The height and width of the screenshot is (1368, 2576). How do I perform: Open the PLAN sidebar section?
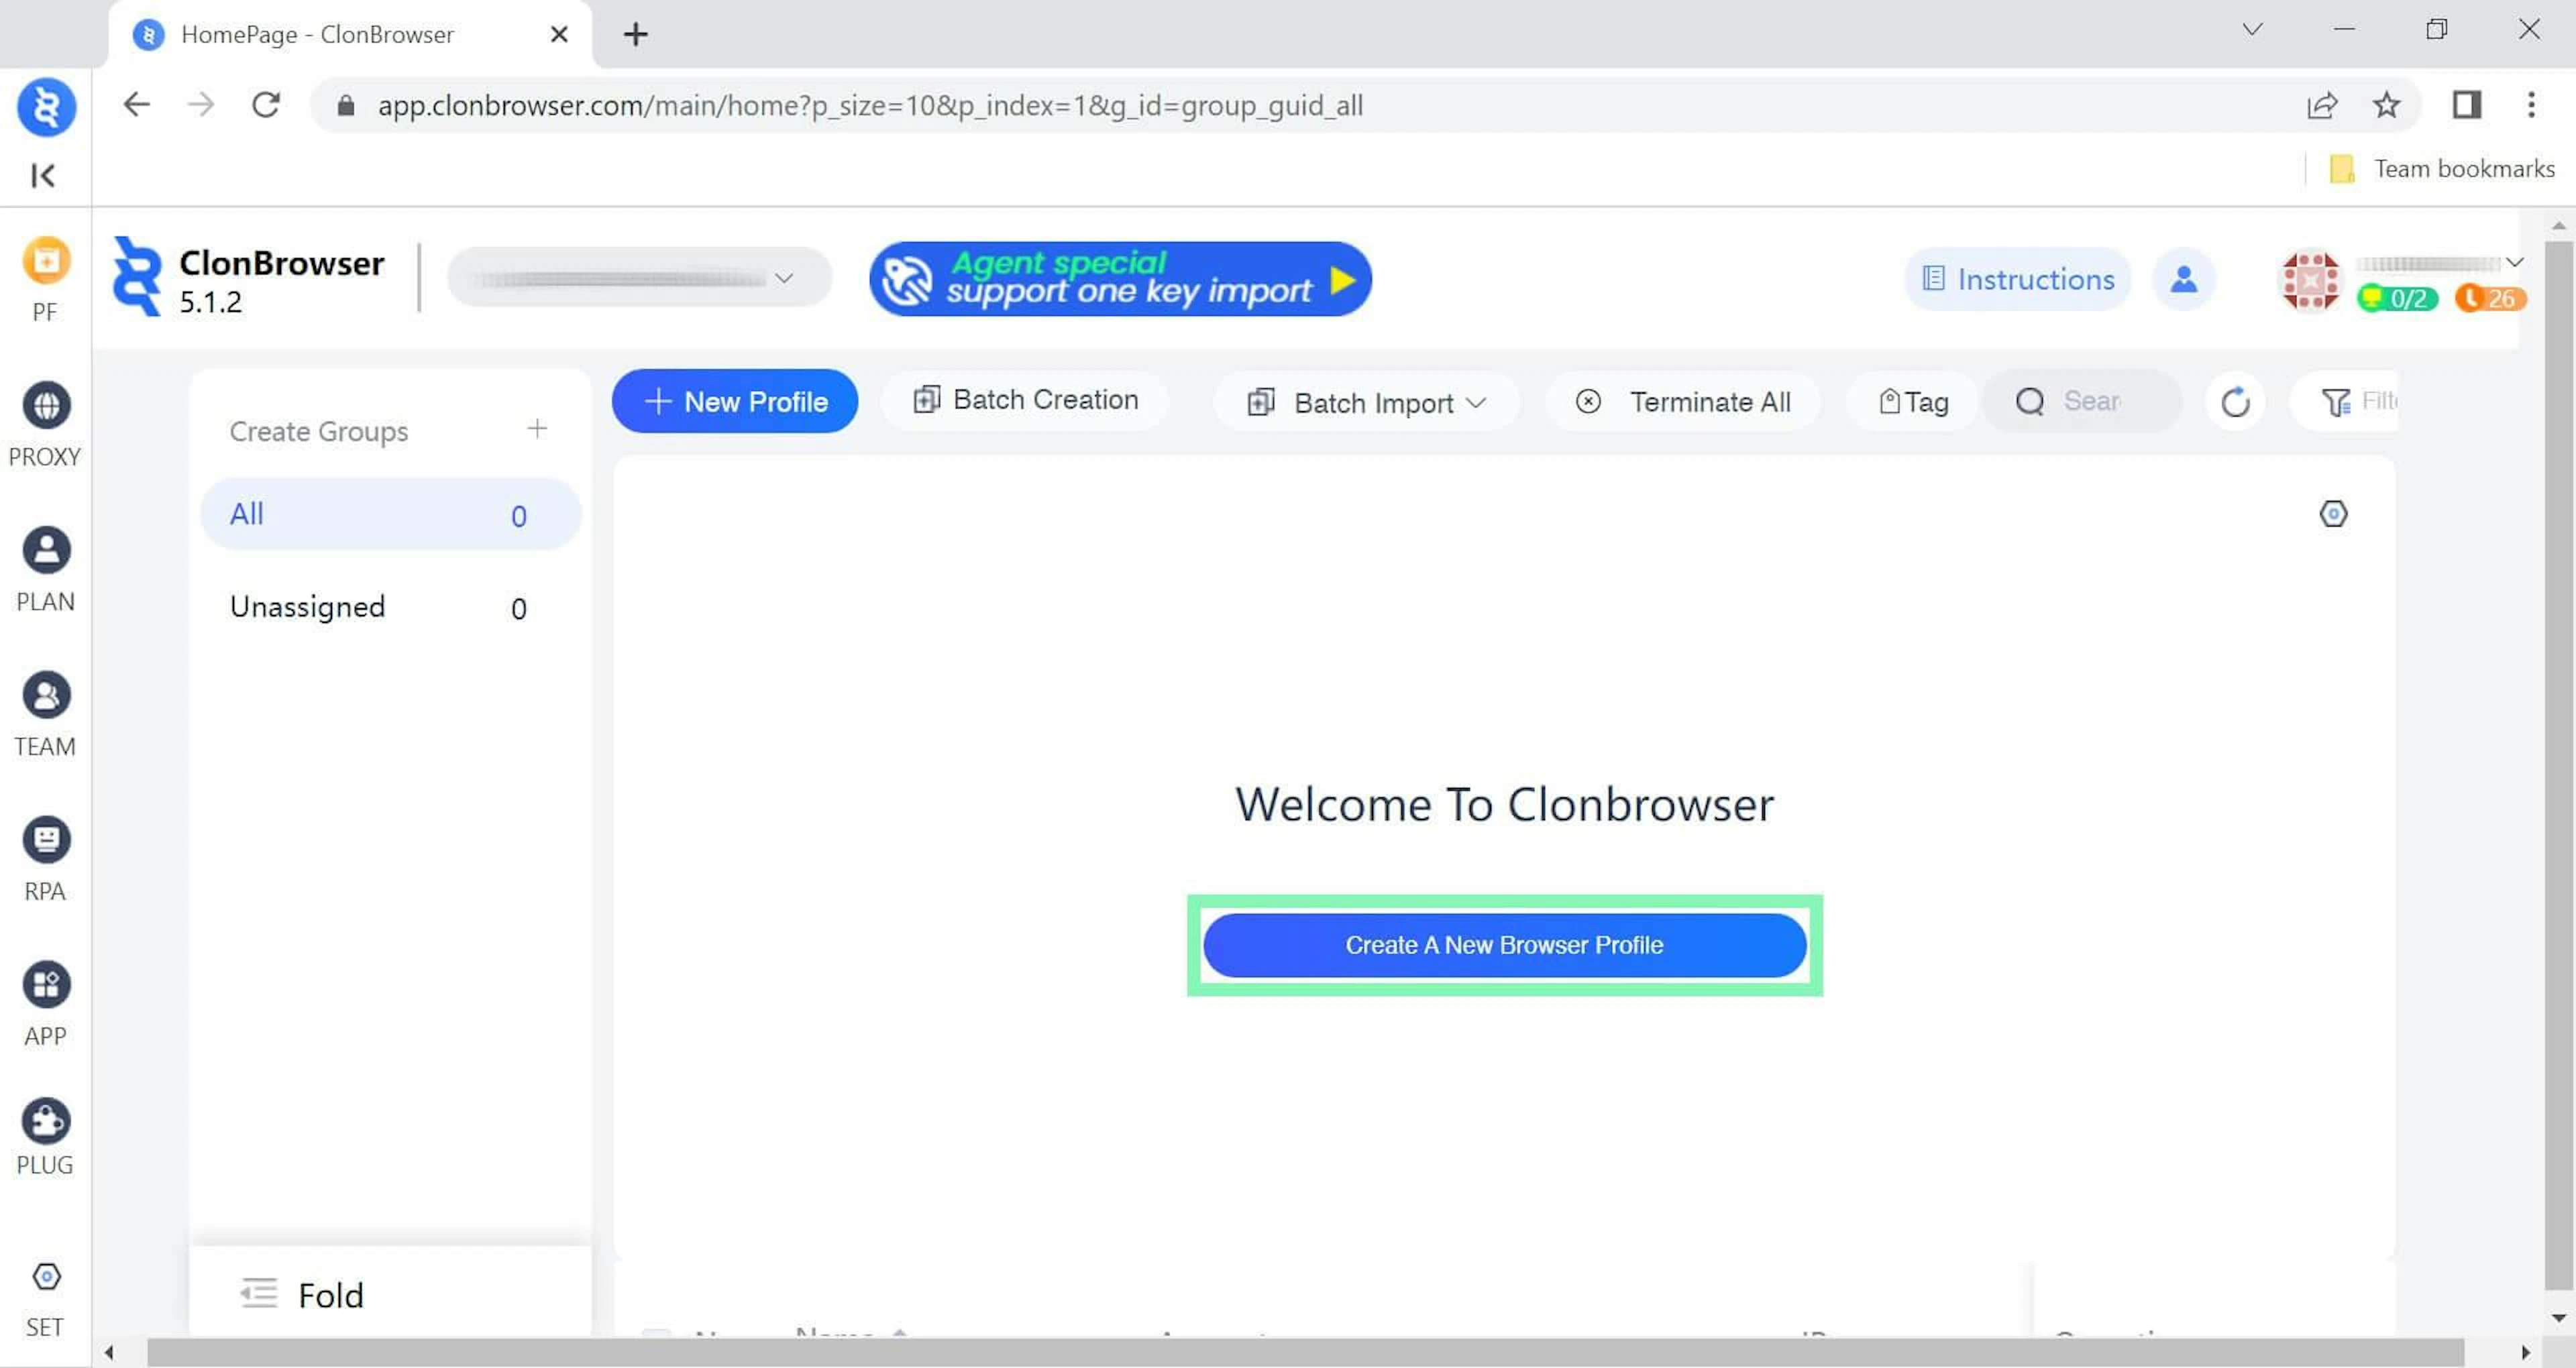(x=45, y=570)
